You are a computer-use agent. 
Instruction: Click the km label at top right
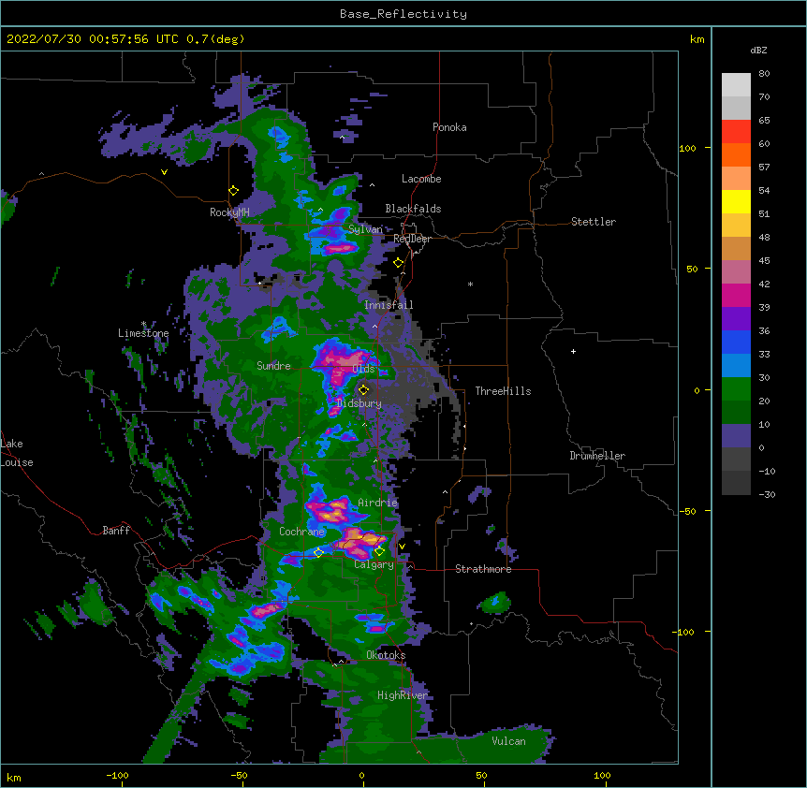[x=697, y=39]
